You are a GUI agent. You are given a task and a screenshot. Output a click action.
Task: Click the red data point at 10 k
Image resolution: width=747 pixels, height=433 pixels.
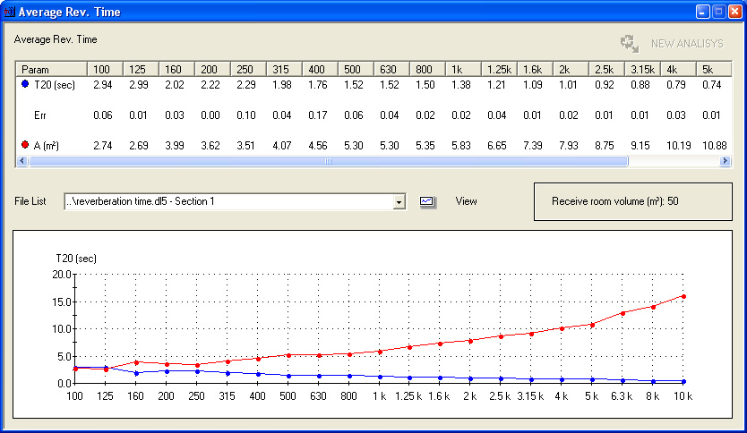pos(683,296)
